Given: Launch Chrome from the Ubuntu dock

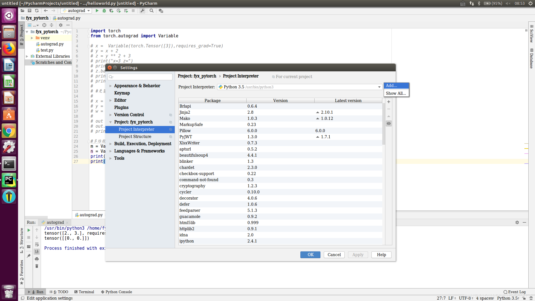Looking at the screenshot, I should pos(9,131).
